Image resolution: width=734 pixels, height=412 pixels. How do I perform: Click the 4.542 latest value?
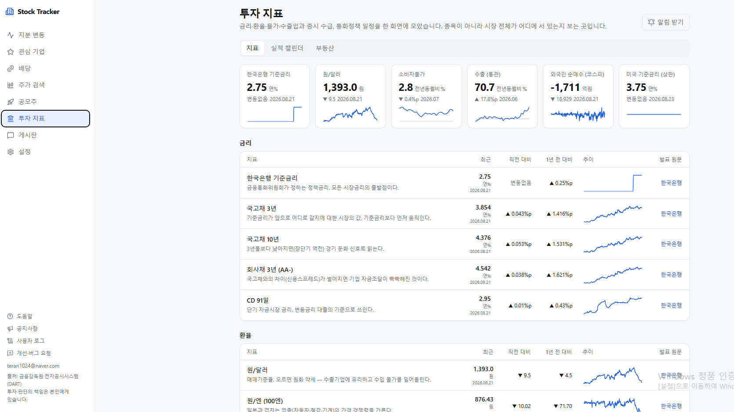(x=483, y=268)
